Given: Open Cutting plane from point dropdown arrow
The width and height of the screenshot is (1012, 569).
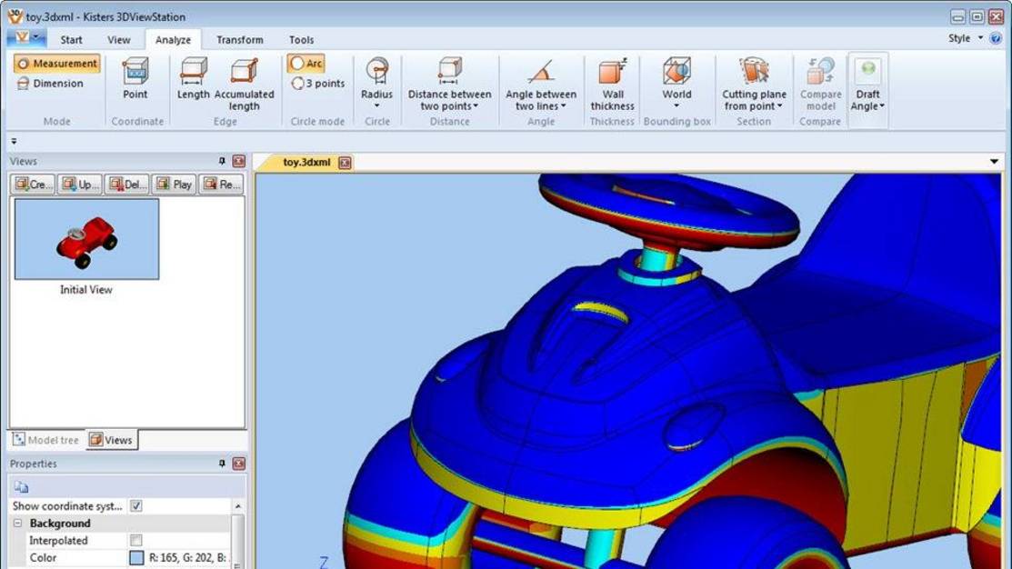Looking at the screenshot, I should (779, 106).
